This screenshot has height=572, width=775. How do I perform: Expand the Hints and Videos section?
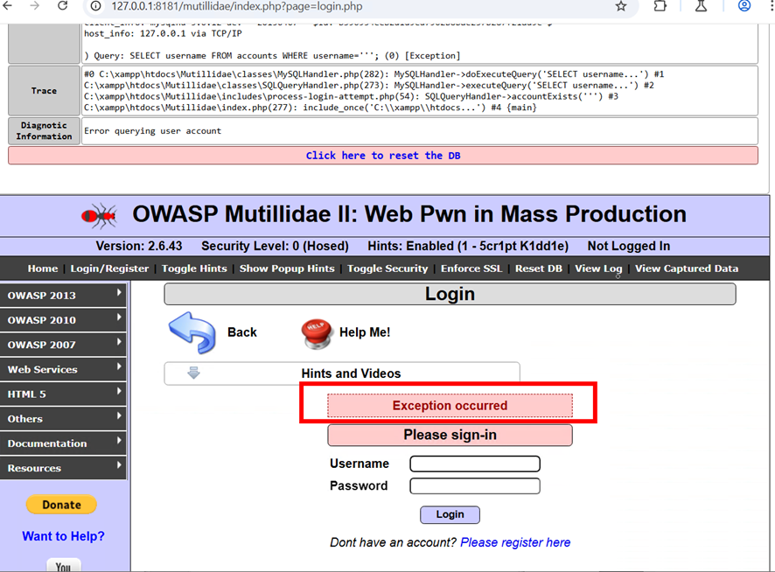342,373
